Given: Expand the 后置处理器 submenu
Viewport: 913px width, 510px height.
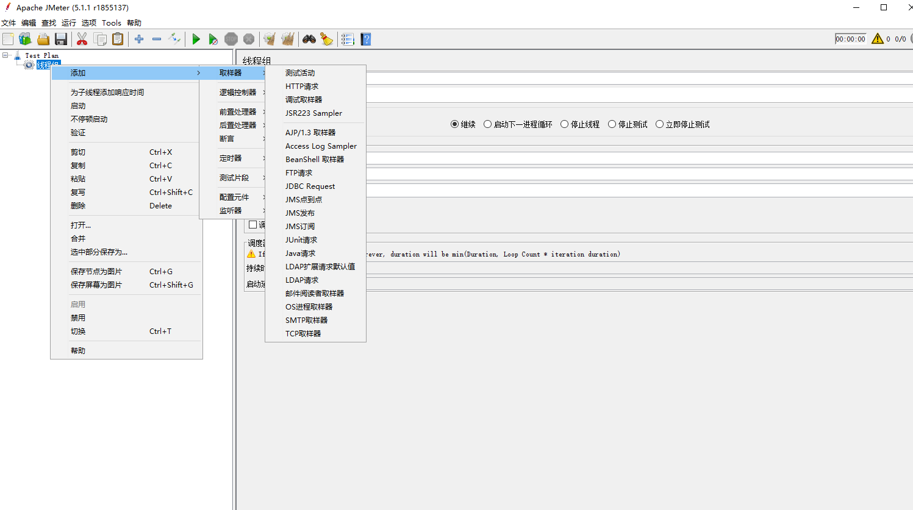Looking at the screenshot, I should [232, 126].
